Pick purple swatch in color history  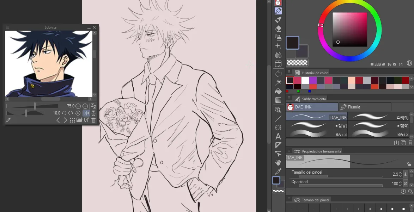(x=313, y=80)
